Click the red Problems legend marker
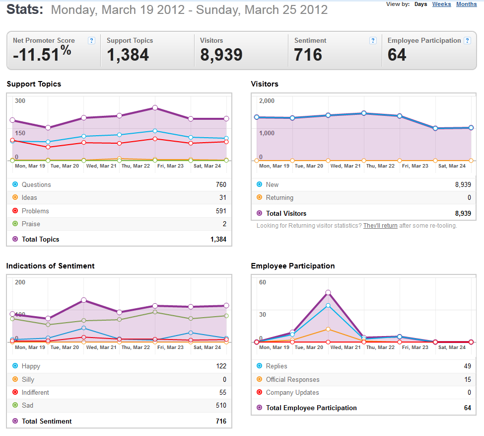 [x=15, y=211]
